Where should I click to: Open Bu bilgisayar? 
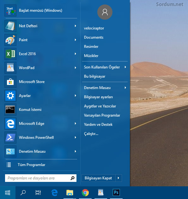(95, 76)
